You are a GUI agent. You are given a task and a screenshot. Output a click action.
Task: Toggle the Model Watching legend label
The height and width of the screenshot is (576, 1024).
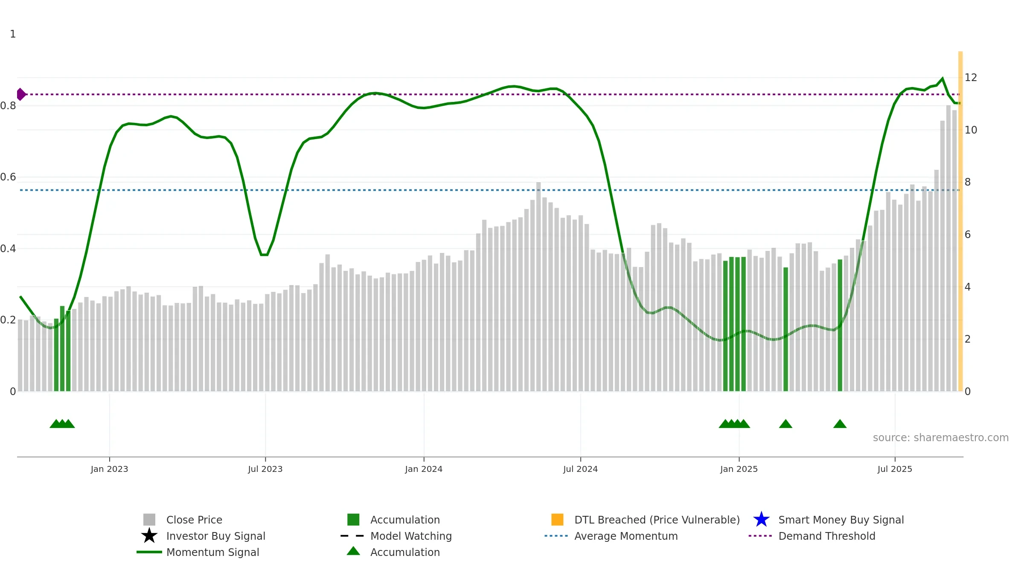[411, 536]
